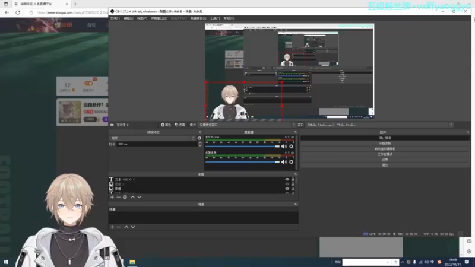
Task: Remove selected scene with minus icon
Action: point(118,227)
